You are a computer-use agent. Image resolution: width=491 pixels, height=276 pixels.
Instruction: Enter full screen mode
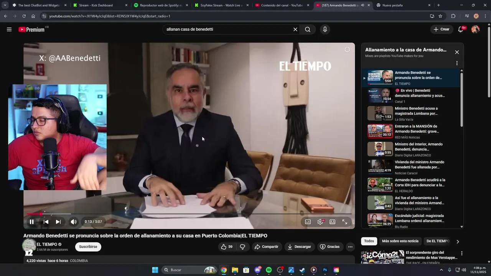pos(344,222)
